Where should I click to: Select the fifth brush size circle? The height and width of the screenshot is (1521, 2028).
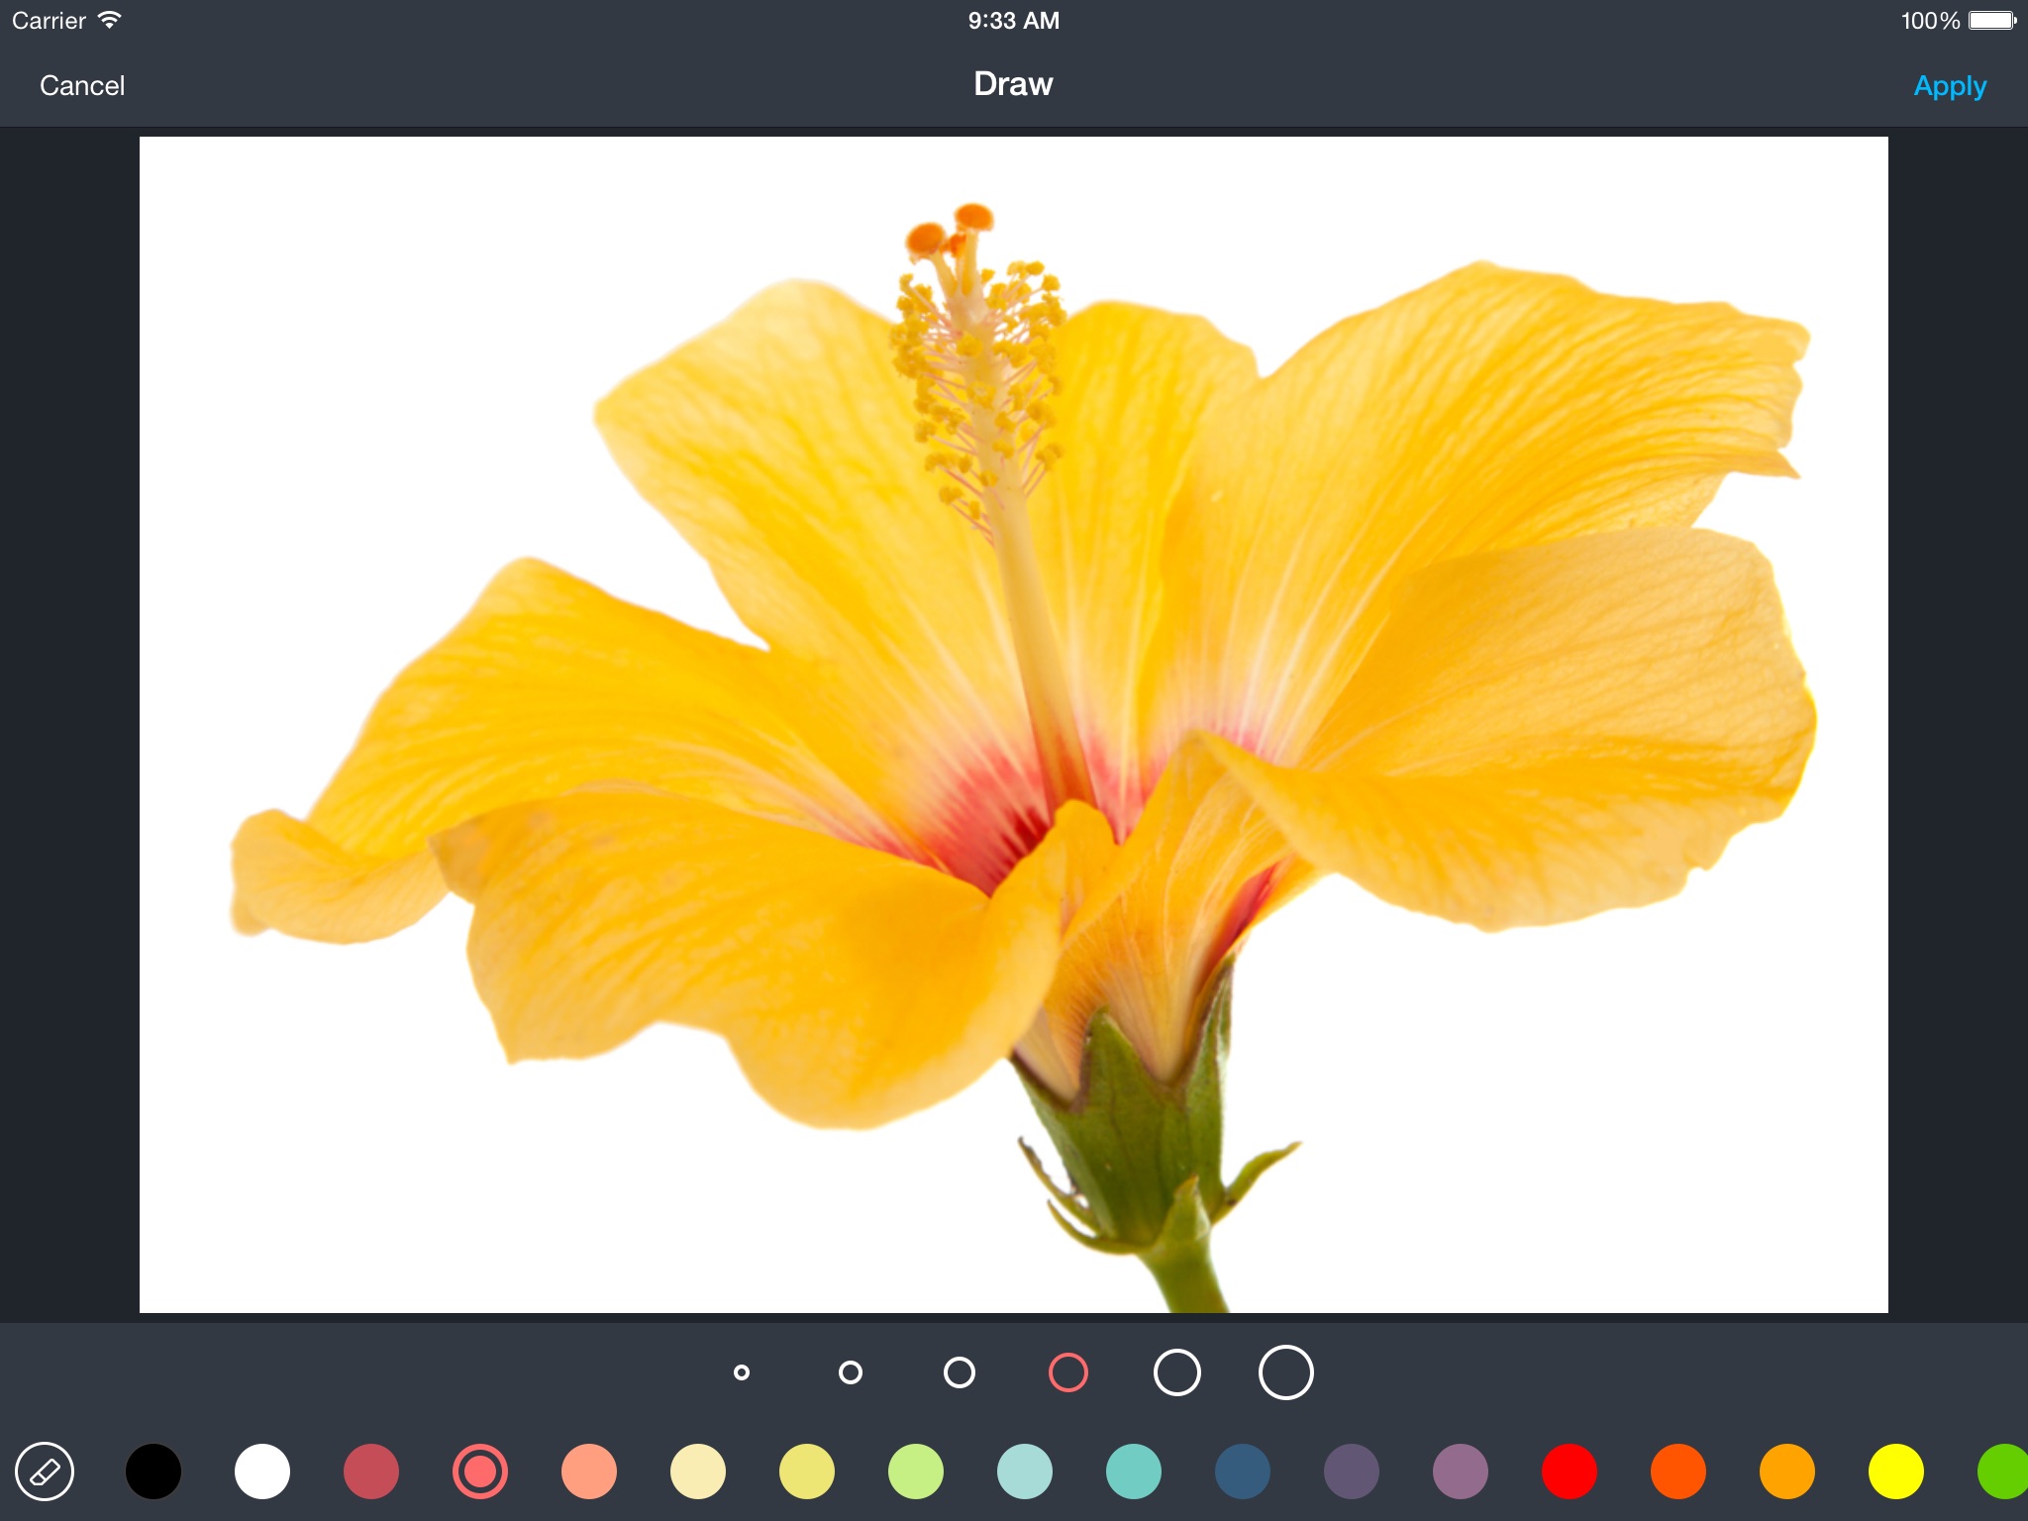1176,1372
